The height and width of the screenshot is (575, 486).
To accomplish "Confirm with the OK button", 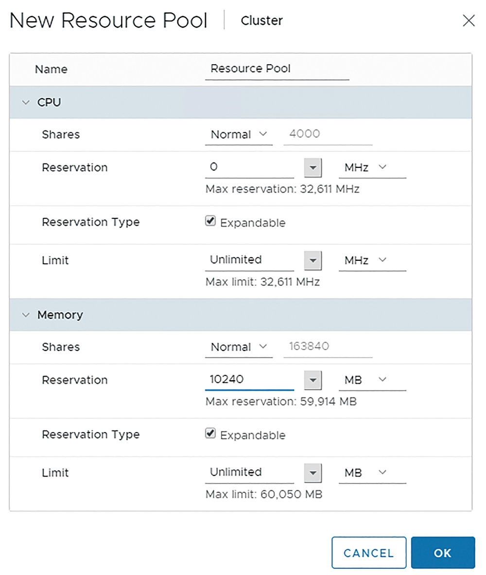I will 443,553.
